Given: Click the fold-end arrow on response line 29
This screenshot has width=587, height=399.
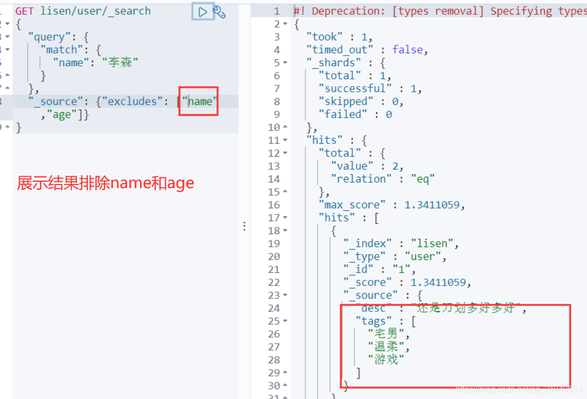Looking at the screenshot, I should point(285,373).
